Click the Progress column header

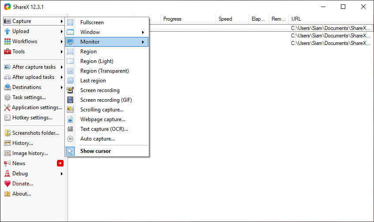pos(188,19)
